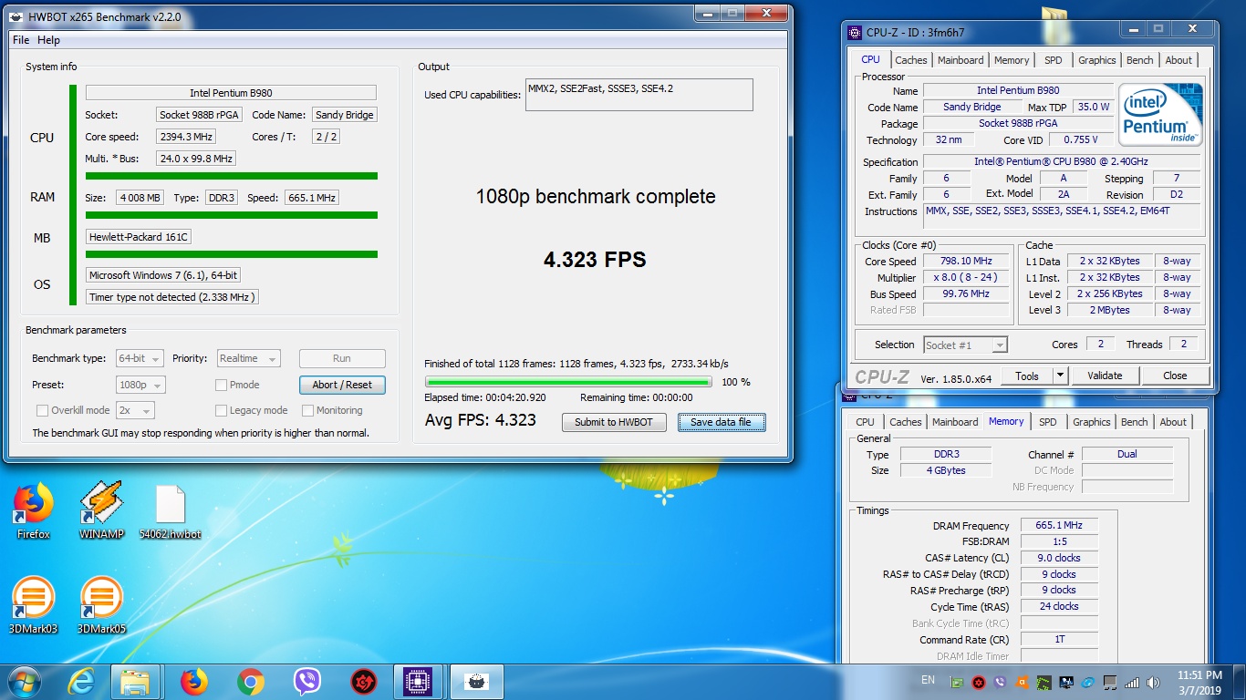Open About tab in CPU-Z processor window
Viewport: 1246px width, 700px height.
click(x=1179, y=60)
